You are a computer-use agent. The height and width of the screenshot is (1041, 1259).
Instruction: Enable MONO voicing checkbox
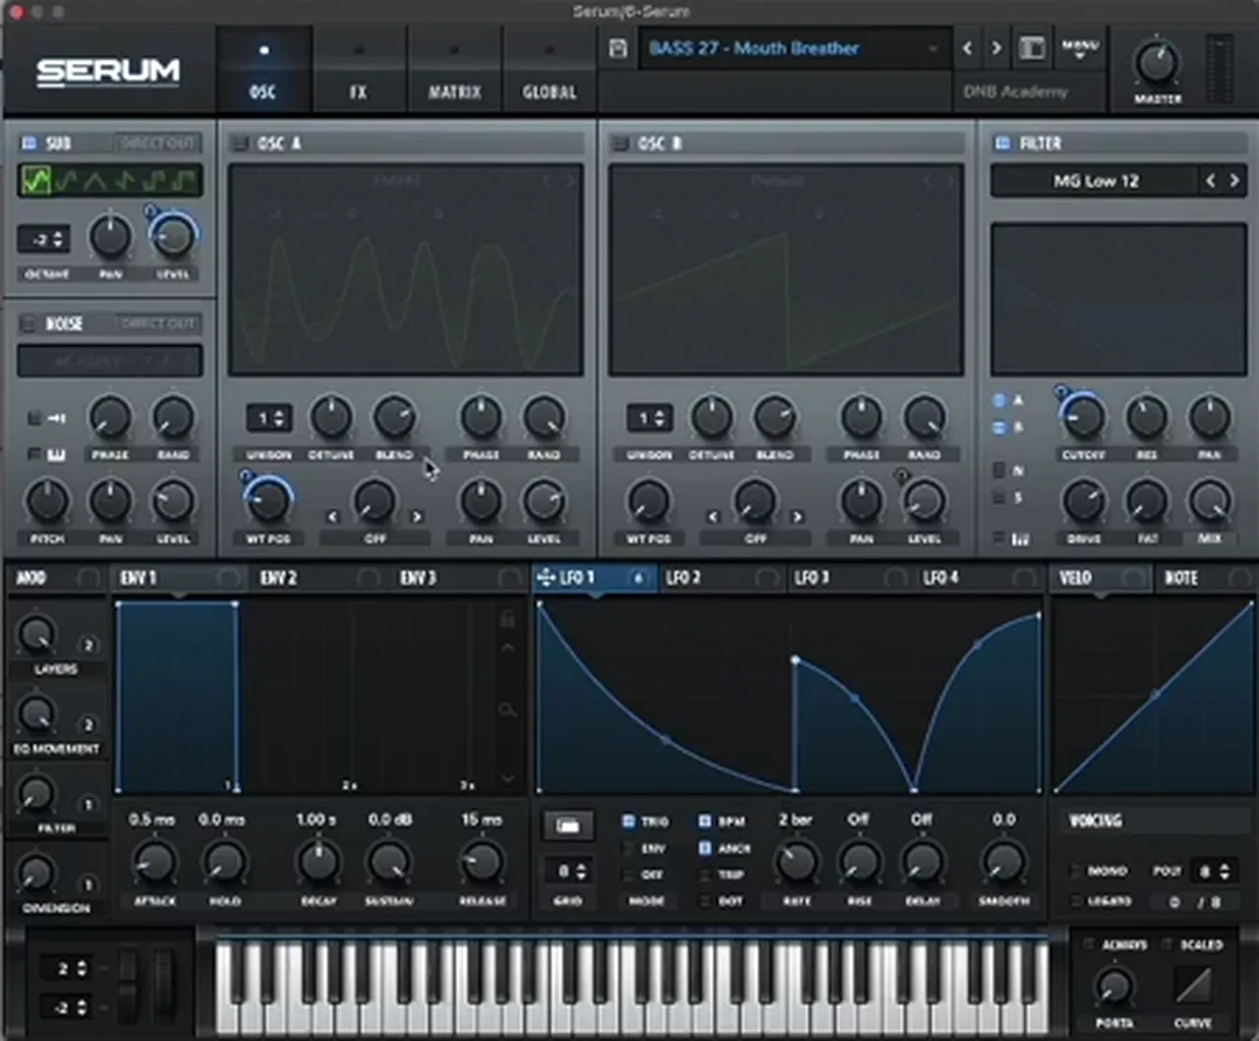click(1075, 871)
